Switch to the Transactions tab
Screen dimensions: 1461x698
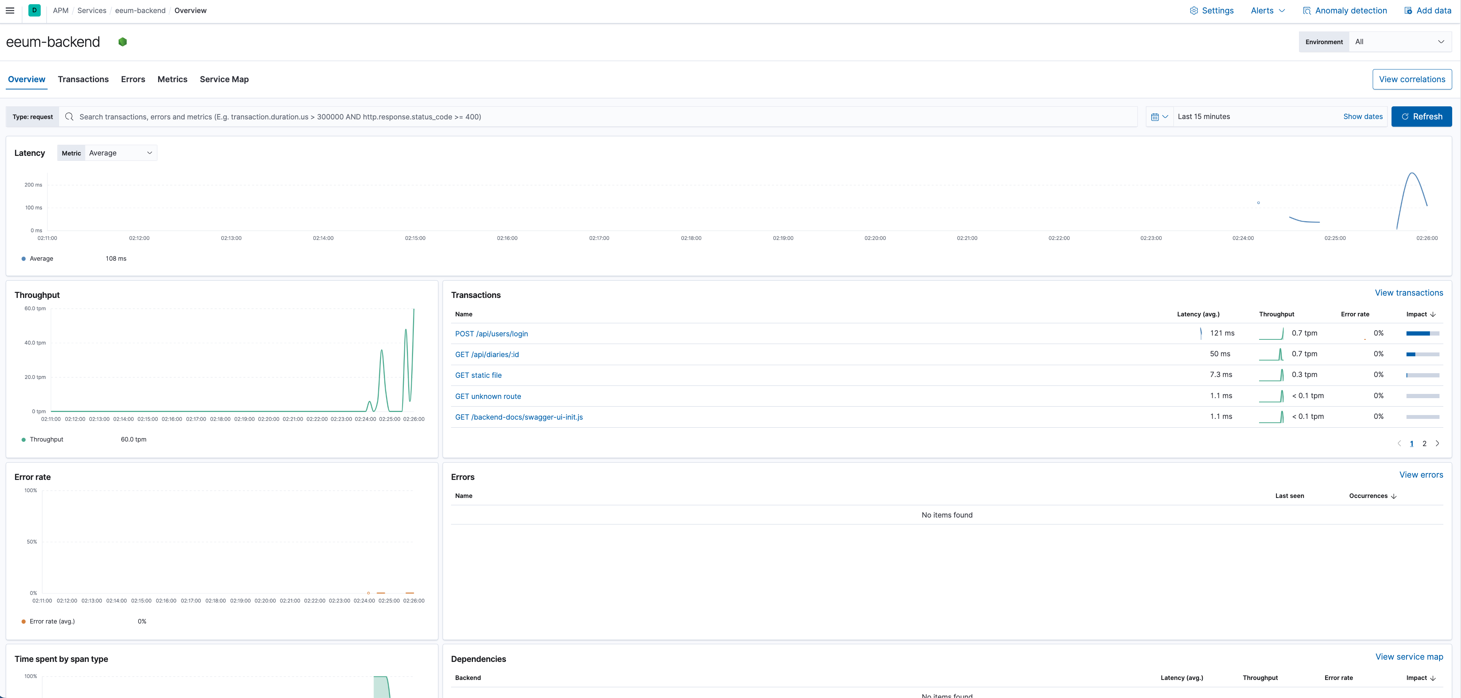coord(83,79)
